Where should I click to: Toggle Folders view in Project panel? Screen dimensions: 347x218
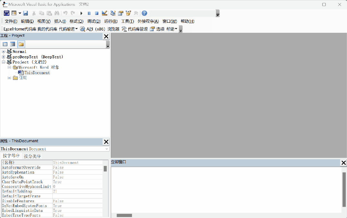tap(21, 44)
